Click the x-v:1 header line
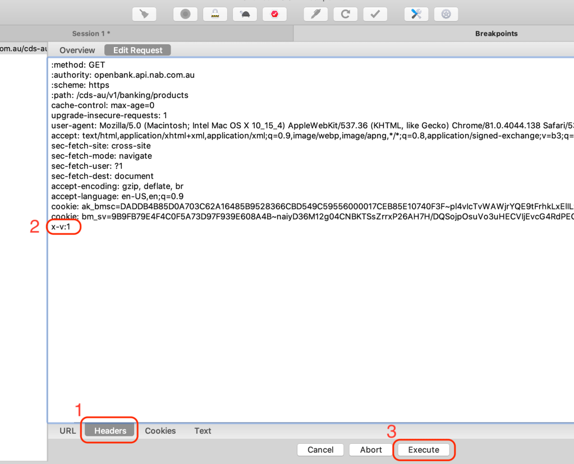The image size is (574, 464). coord(61,227)
